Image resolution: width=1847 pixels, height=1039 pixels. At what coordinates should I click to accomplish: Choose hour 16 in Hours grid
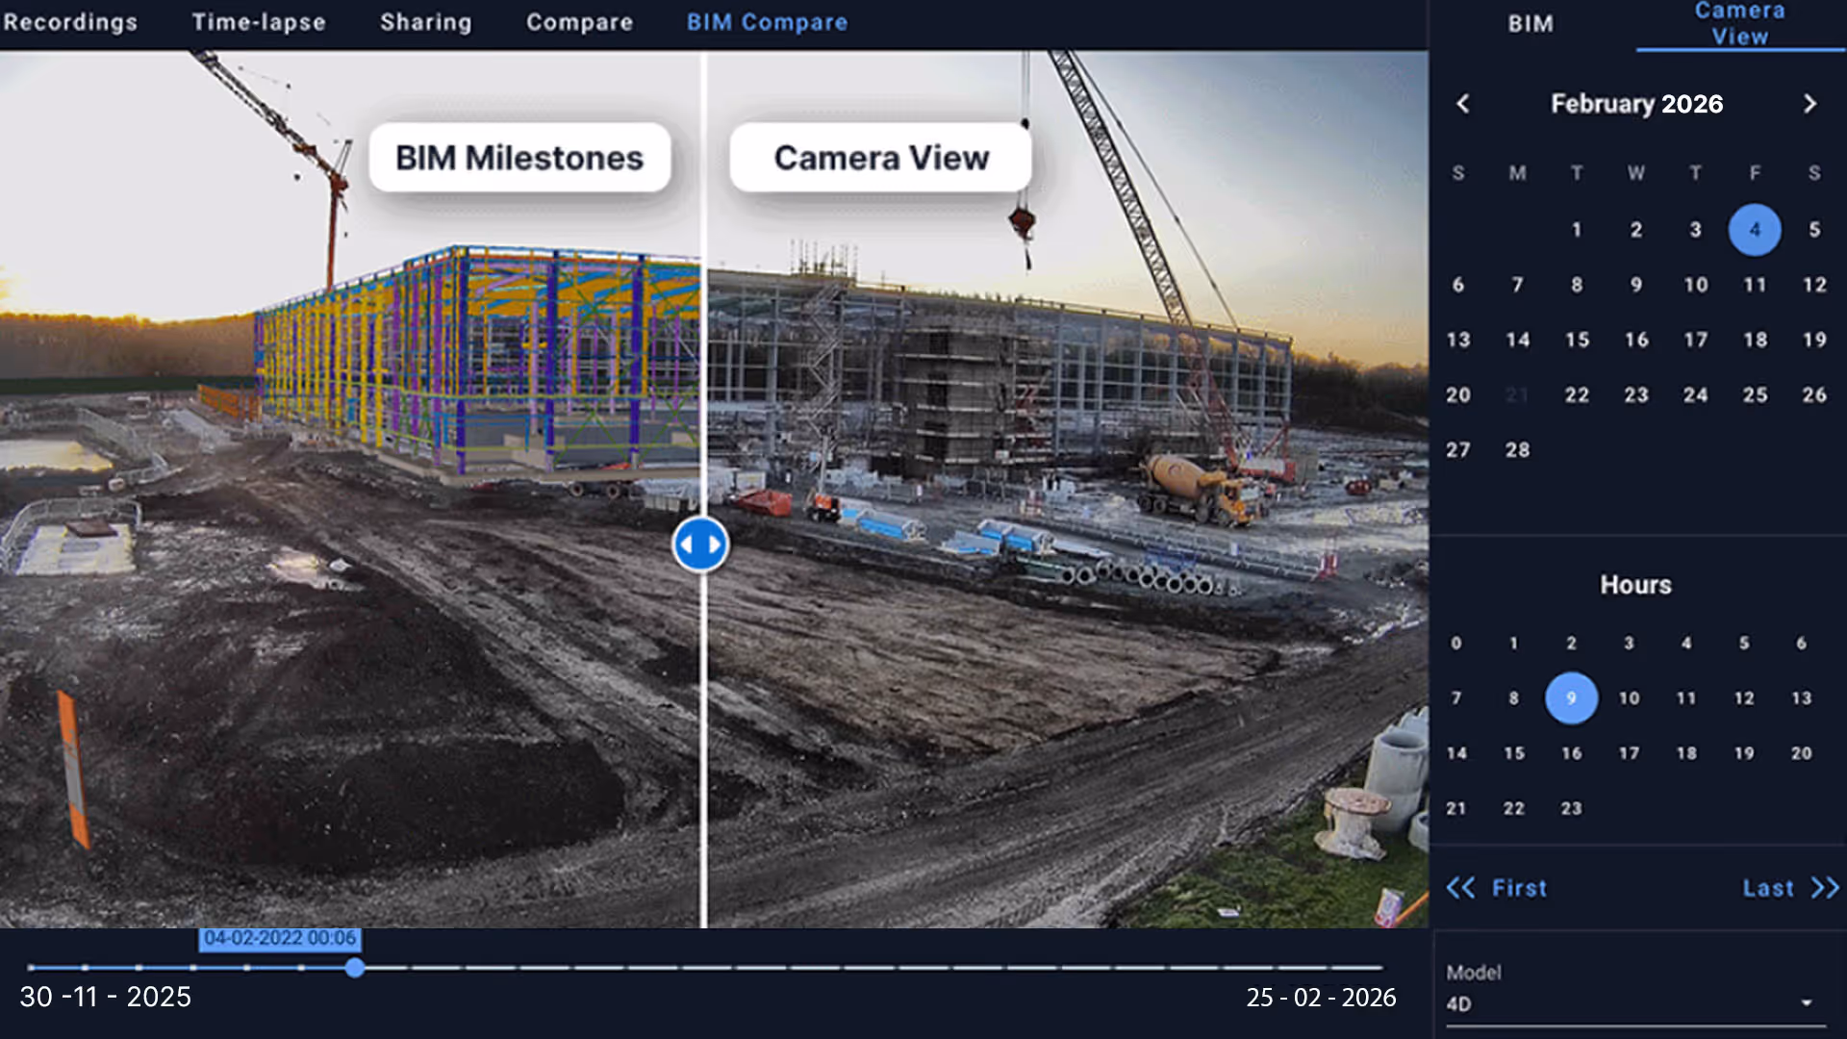1571,753
